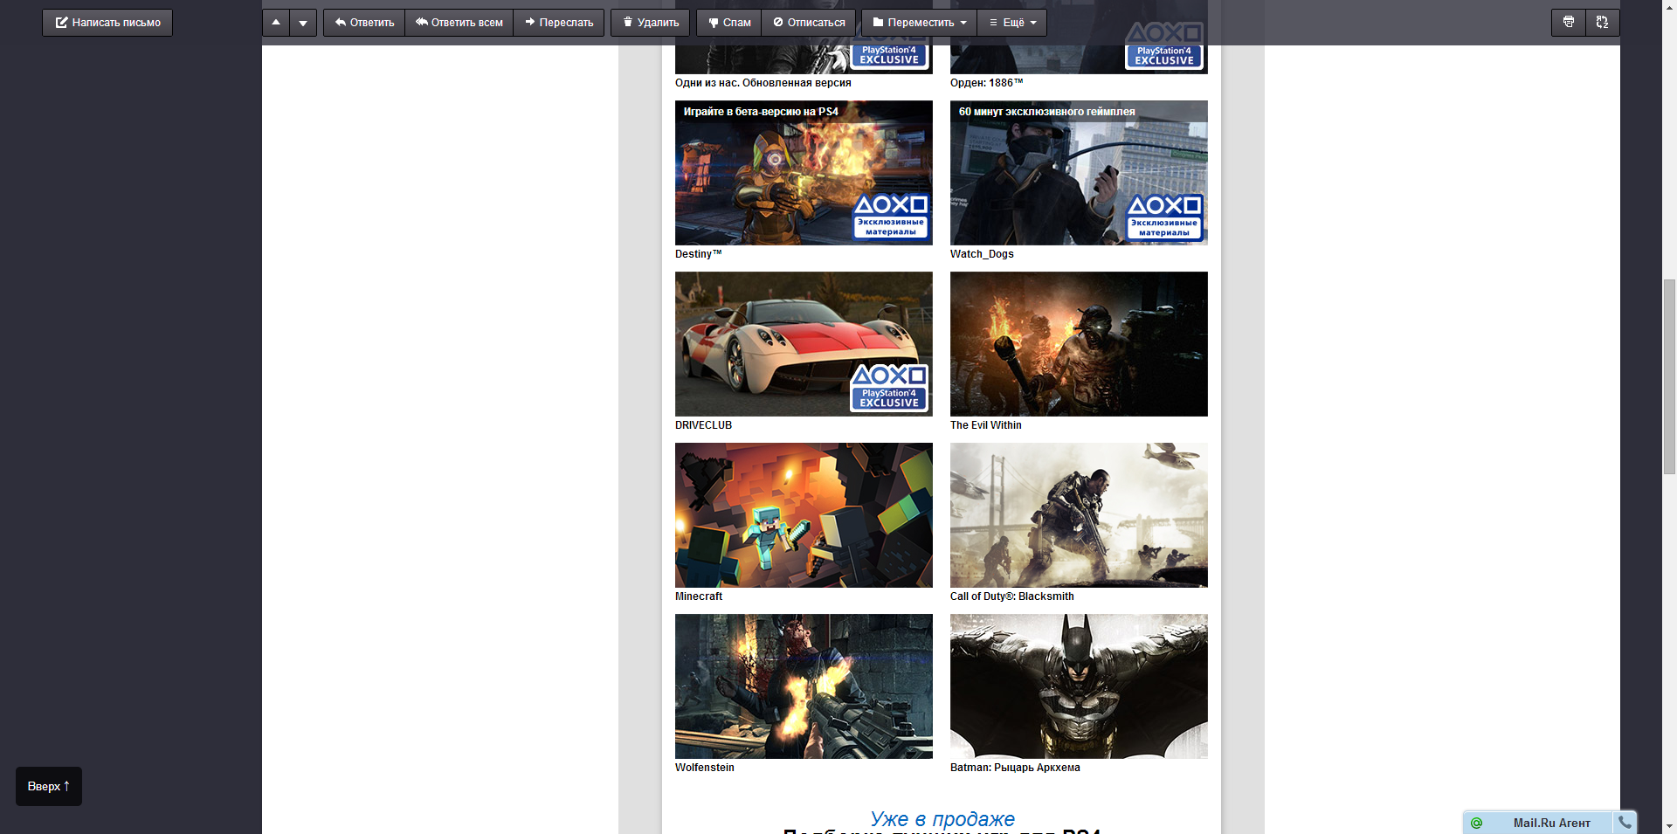Click the «Орден: 1886» title link
The image size is (1677, 834).
click(986, 83)
